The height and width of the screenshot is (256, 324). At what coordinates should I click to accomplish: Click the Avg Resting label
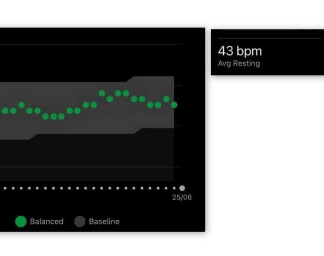pyautogui.click(x=239, y=64)
